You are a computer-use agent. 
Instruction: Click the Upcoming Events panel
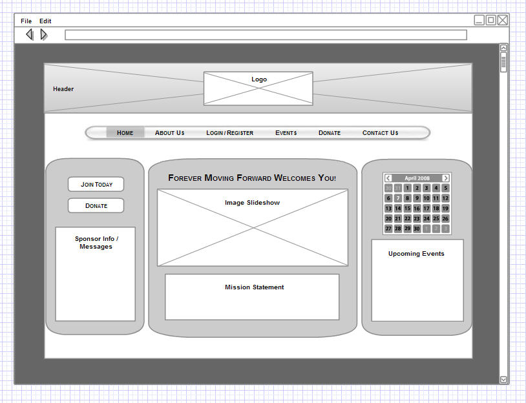[417, 280]
